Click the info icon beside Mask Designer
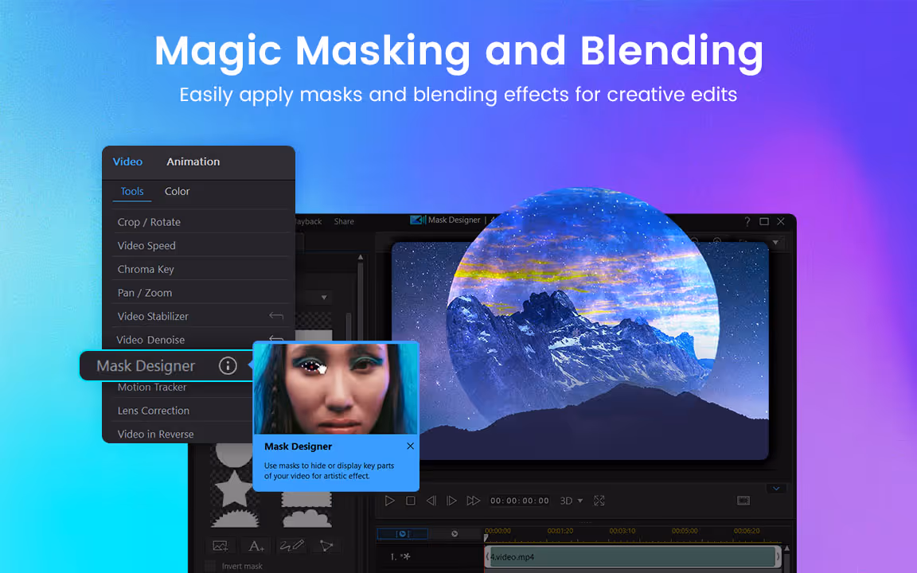The width and height of the screenshot is (917, 573). [228, 366]
